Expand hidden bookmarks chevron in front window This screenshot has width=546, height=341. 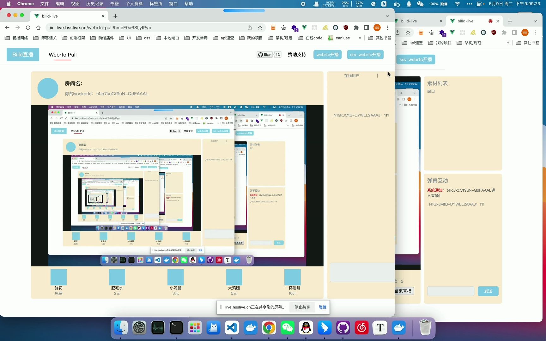[360, 38]
